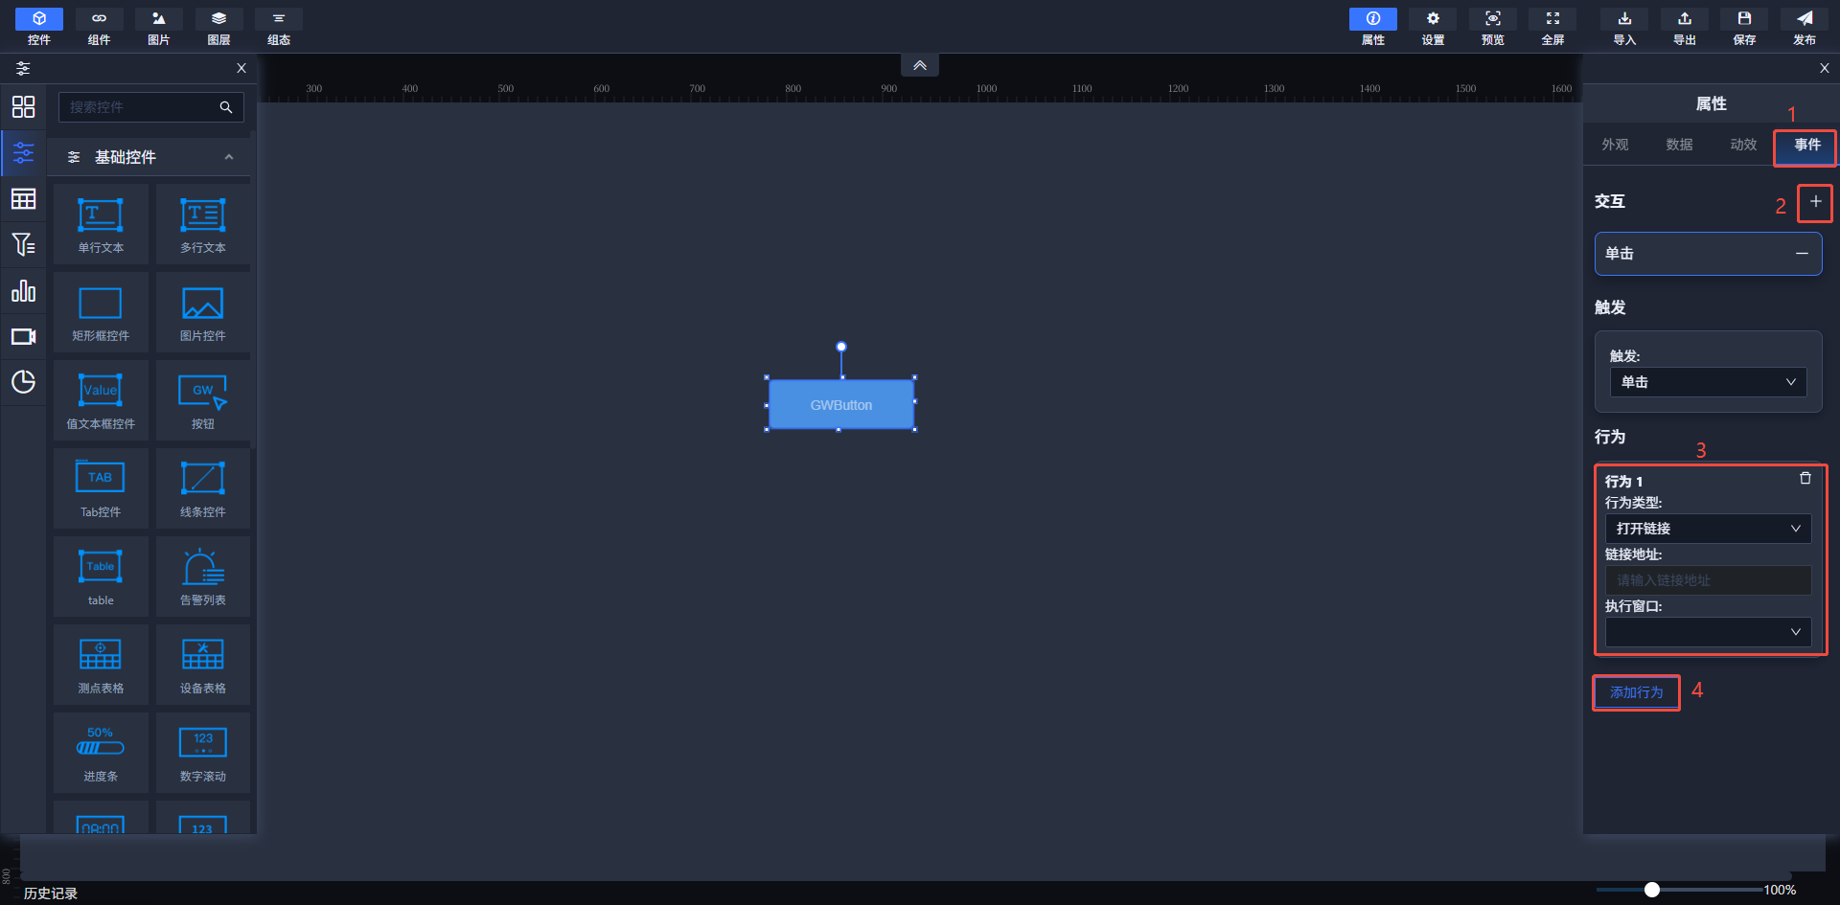Select the GWButton on the canvas
Screen dimensions: 1840x905
pos(841,404)
